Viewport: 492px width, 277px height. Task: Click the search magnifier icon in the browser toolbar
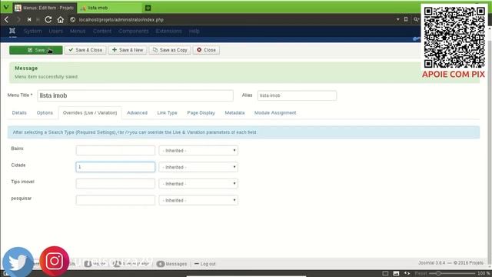[416, 19]
